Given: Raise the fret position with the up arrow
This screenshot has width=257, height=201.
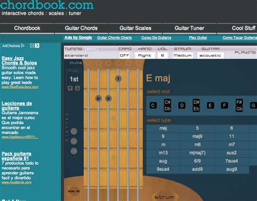Looking at the screenshot, I should point(78,88).
